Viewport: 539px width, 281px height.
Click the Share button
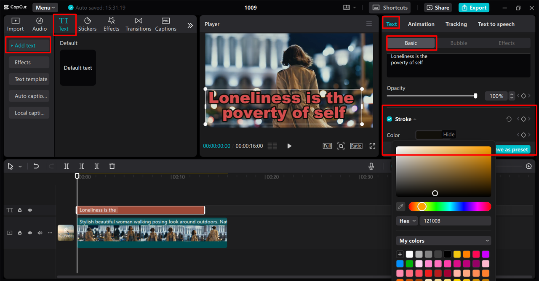pos(438,8)
